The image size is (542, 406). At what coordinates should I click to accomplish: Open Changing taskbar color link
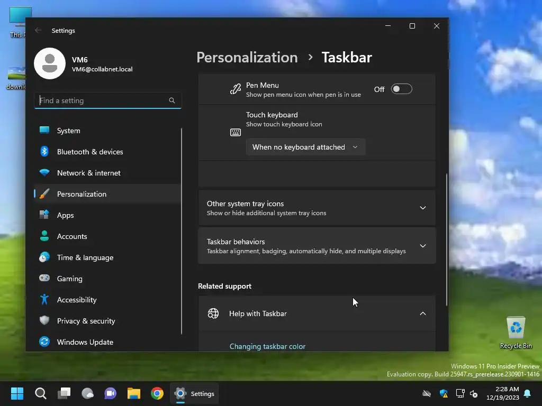point(267,346)
